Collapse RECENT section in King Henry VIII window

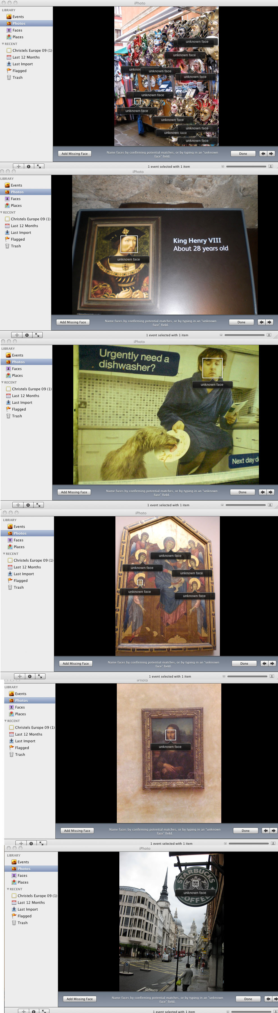pos(2,212)
